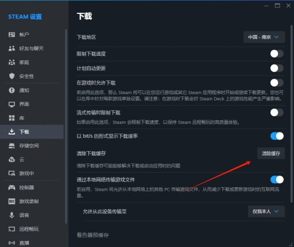Image resolution: width=294 pixels, height=247 pixels.
Task: Click the 下载 page heading
Action: tap(84, 16)
